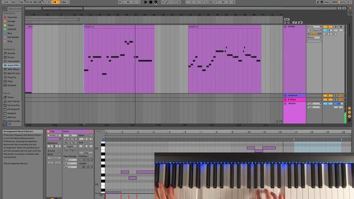Open the 1 Bar quantization dropdown

65,2
